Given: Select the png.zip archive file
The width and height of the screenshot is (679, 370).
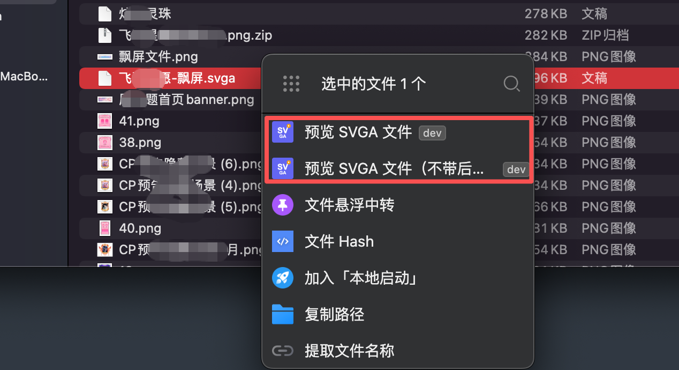Looking at the screenshot, I should pos(195,35).
